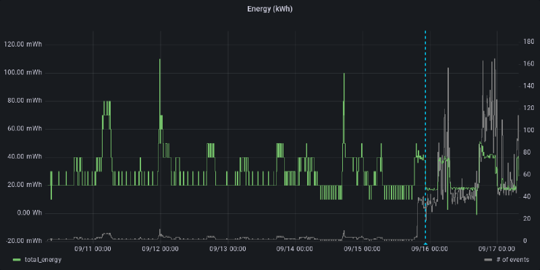The image size is (540, 270).
Task: Click the green energy peak near 09/15
Action: (344, 74)
